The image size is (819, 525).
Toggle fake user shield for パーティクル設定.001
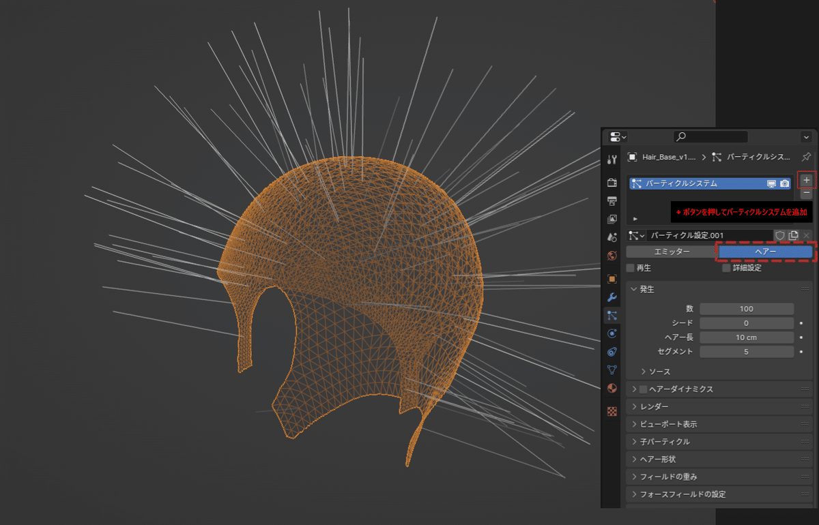pos(780,235)
